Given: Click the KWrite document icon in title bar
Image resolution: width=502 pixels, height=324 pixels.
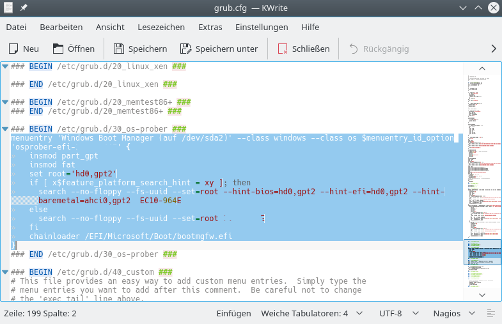Looking at the screenshot, I should pos(8,8).
